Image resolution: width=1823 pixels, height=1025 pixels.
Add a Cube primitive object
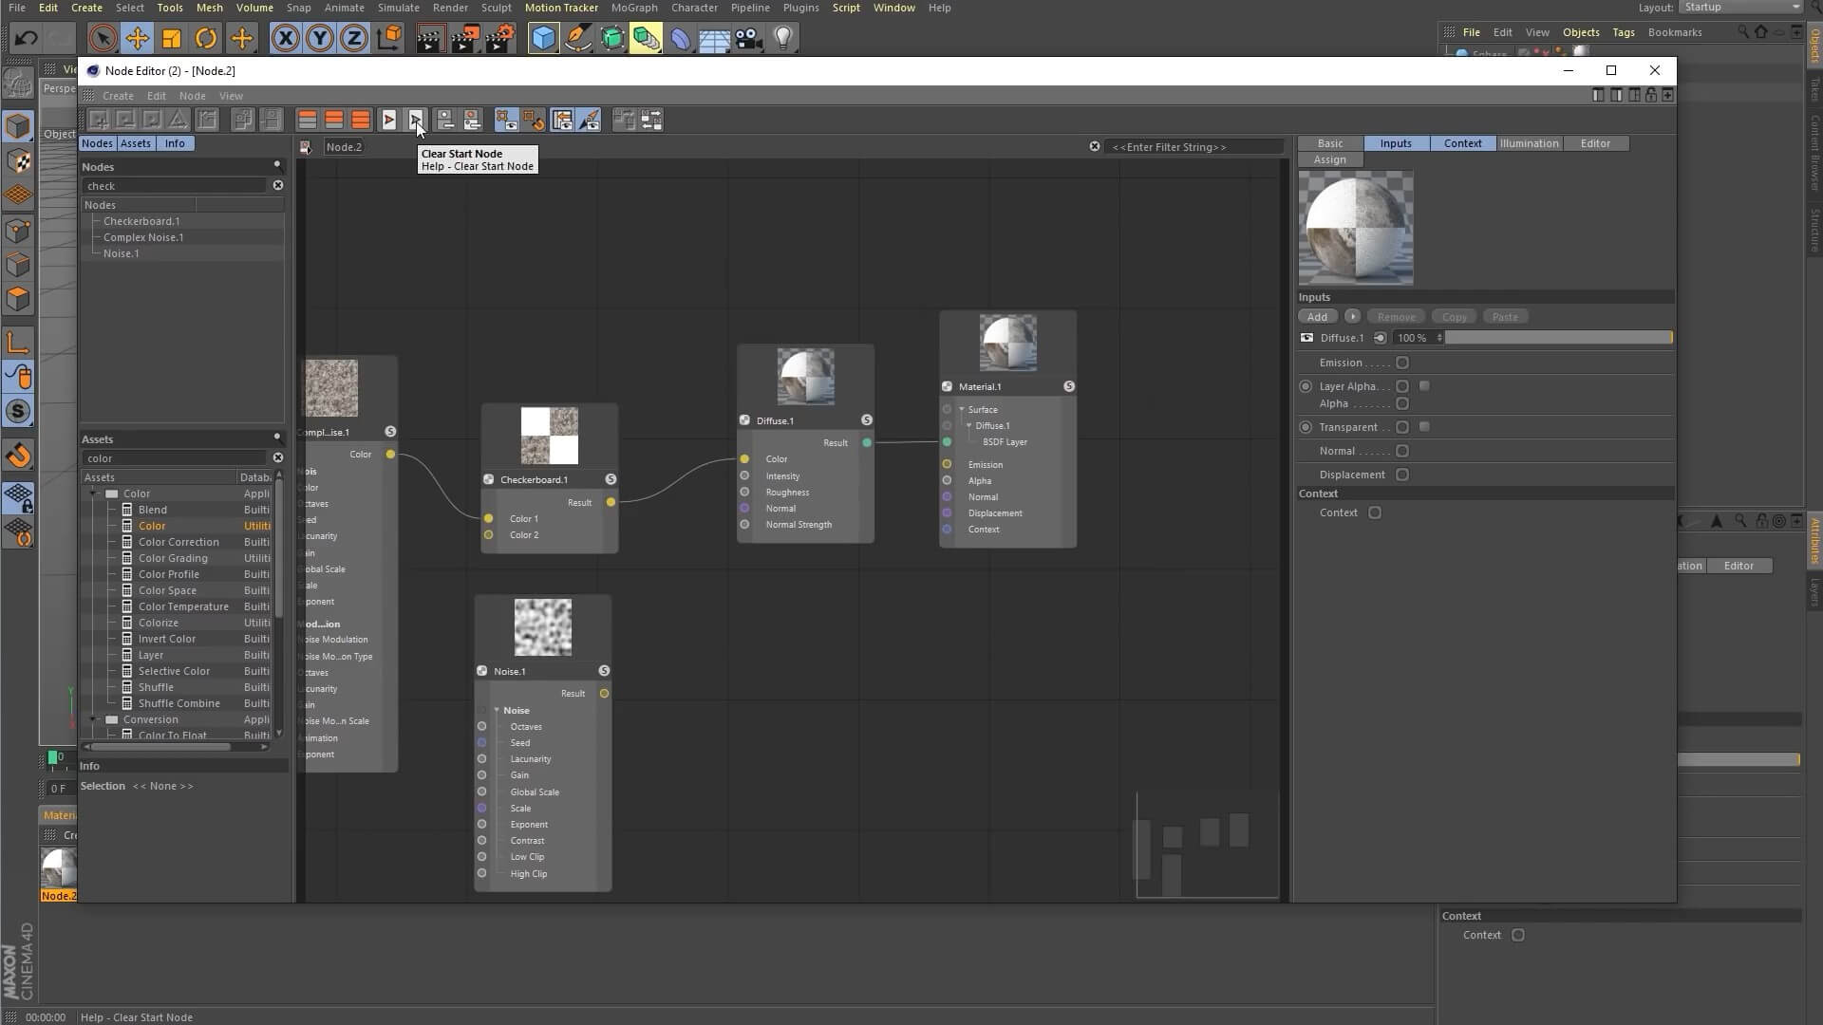click(543, 39)
